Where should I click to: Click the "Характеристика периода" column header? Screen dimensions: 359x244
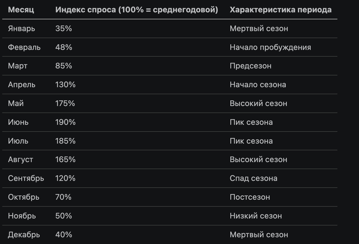(x=280, y=10)
